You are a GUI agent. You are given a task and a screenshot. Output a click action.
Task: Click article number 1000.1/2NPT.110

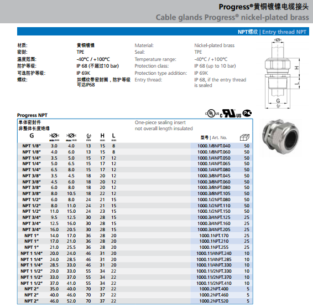214,206
